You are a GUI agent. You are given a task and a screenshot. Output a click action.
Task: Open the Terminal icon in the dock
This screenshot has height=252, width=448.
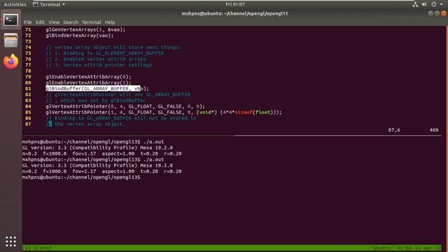click(10, 20)
